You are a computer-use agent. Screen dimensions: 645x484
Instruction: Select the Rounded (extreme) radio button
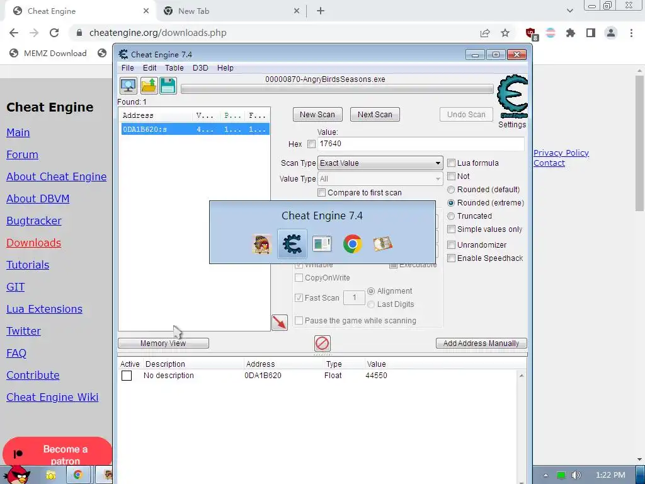[x=451, y=203]
